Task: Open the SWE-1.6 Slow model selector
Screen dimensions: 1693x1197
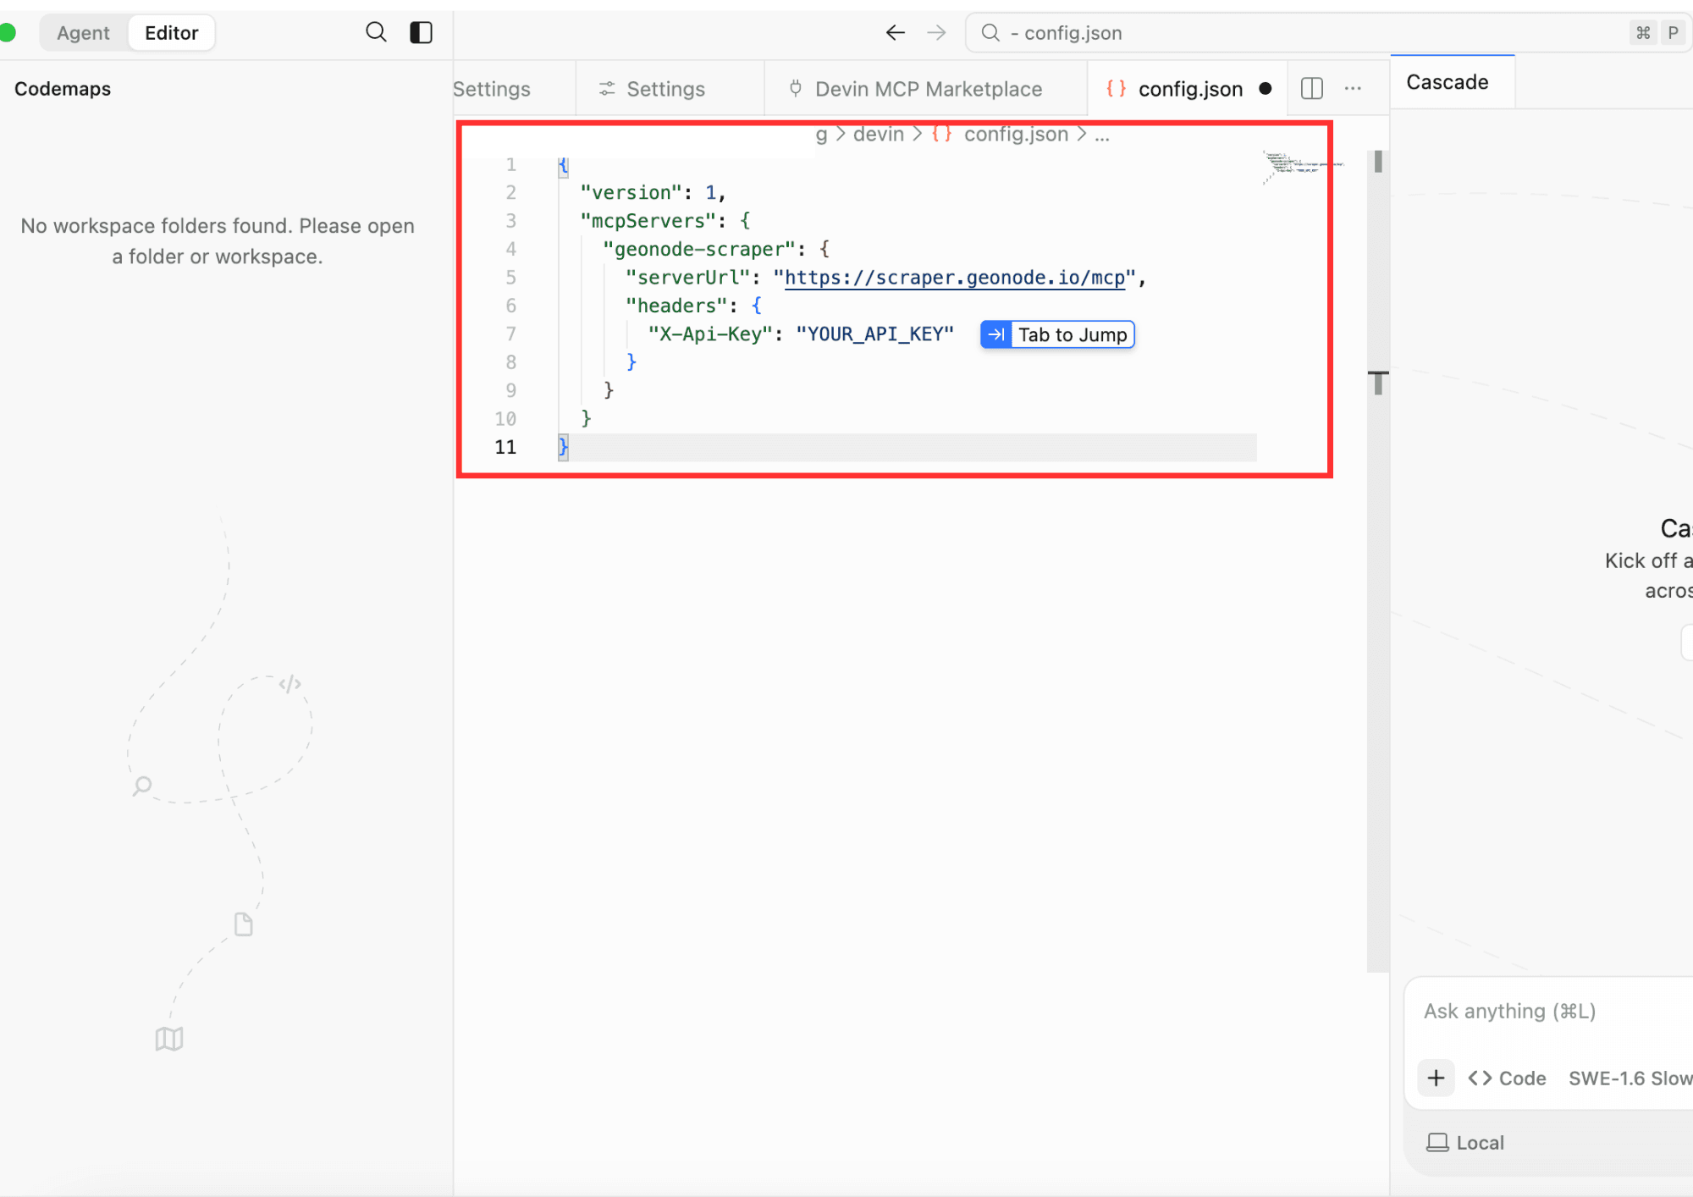Action: point(1629,1078)
